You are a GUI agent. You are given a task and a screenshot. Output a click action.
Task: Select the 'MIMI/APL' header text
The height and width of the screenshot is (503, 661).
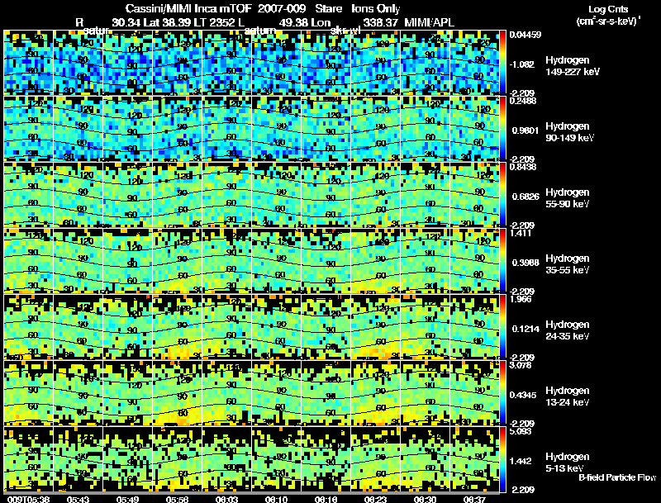pos(430,22)
